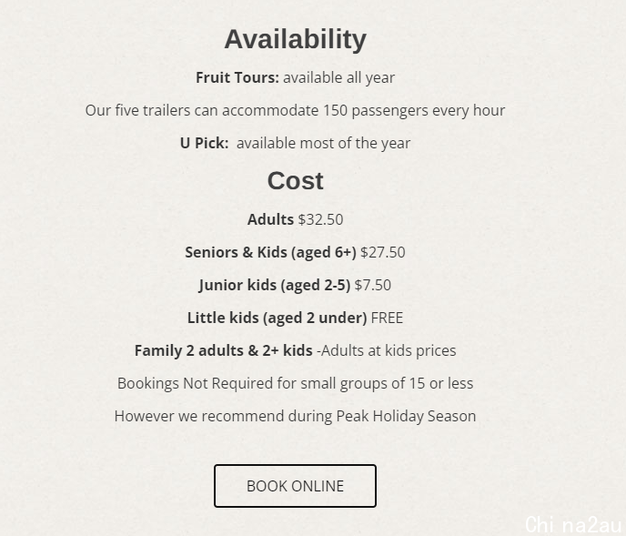626x536 pixels.
Task: Click Junior kids (aged 2-5) $7.50 line
Action: (x=295, y=285)
